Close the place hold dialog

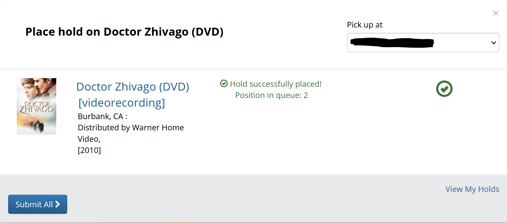(496, 13)
